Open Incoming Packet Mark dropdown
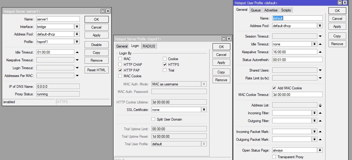This screenshot has height=160, width=352. click(x=314, y=132)
